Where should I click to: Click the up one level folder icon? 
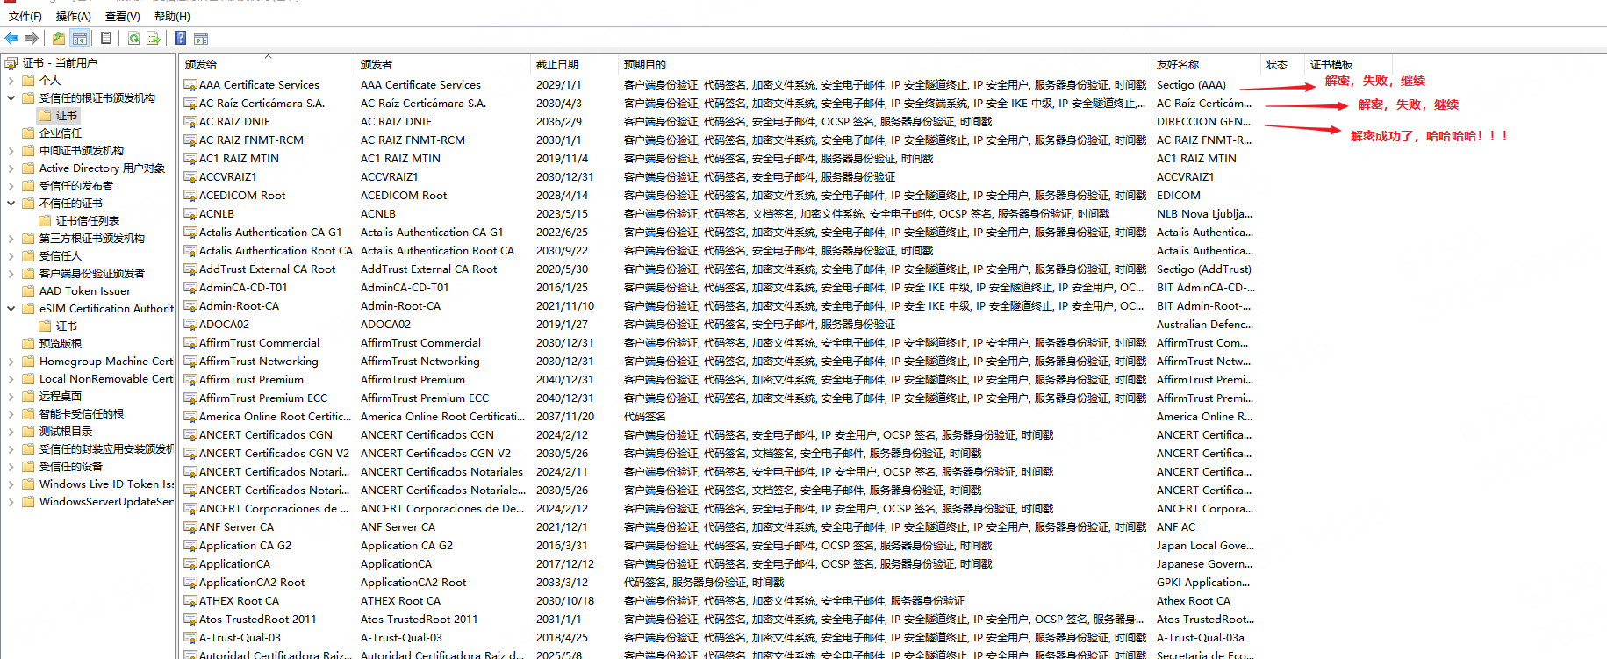pyautogui.click(x=58, y=38)
